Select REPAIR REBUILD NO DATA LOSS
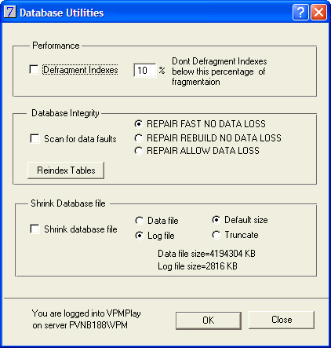The image size is (331, 348). [139, 138]
